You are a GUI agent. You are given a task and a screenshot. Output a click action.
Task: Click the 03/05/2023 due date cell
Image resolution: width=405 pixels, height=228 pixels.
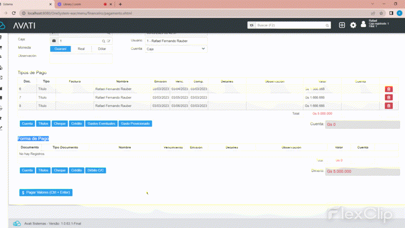(x=180, y=97)
